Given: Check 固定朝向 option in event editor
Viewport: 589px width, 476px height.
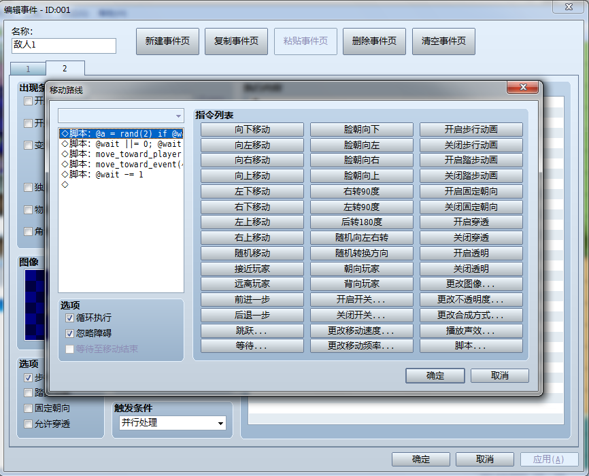Looking at the screenshot, I should tap(28, 408).
